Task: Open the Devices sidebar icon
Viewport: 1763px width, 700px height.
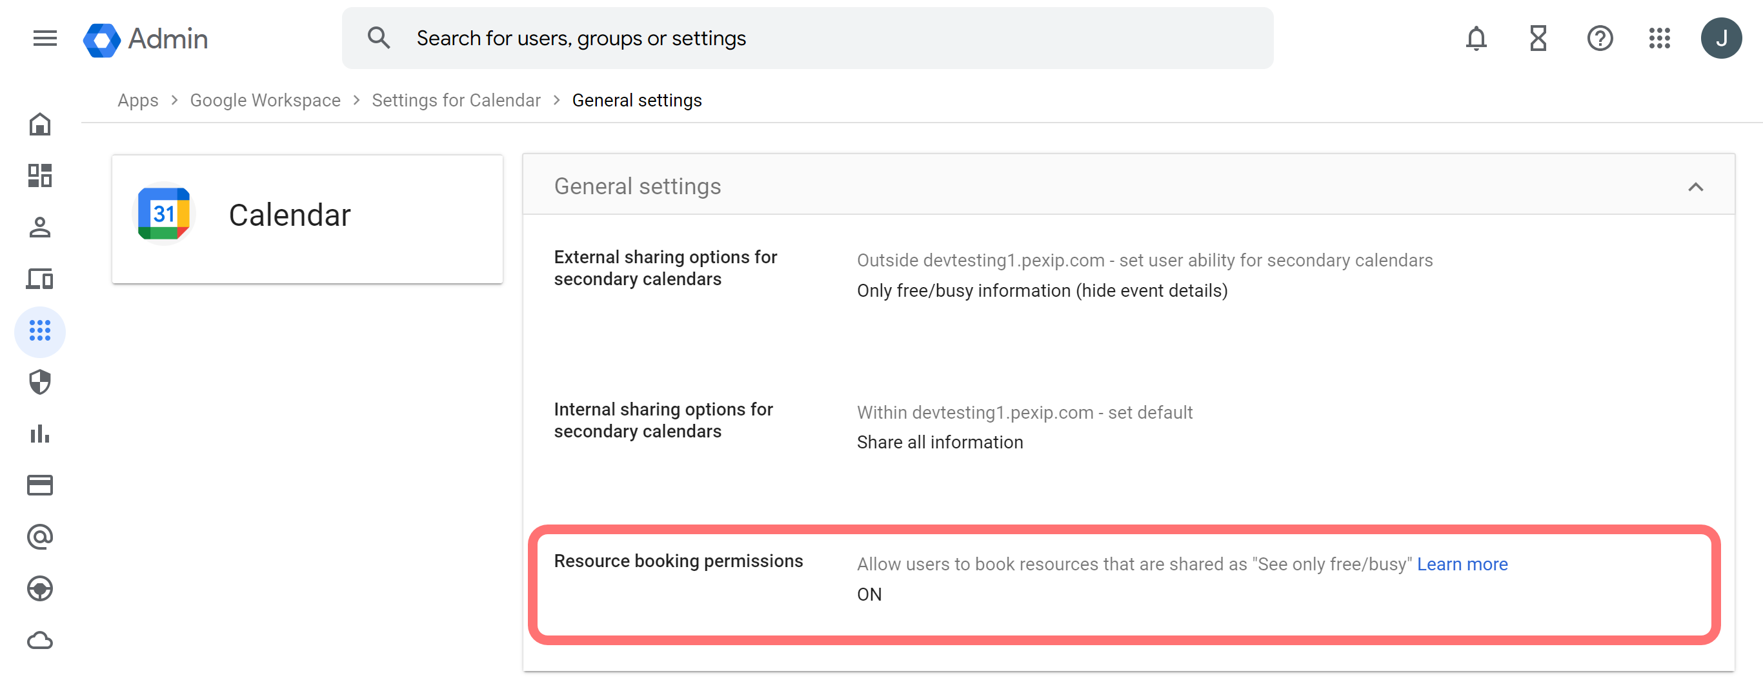Action: tap(40, 279)
